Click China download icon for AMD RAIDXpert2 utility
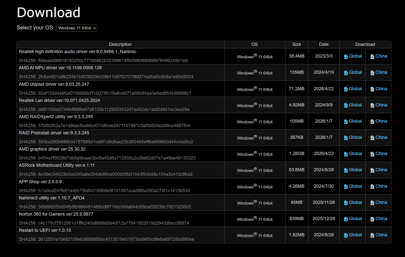The height and width of the screenshot is (257, 405). [372, 121]
